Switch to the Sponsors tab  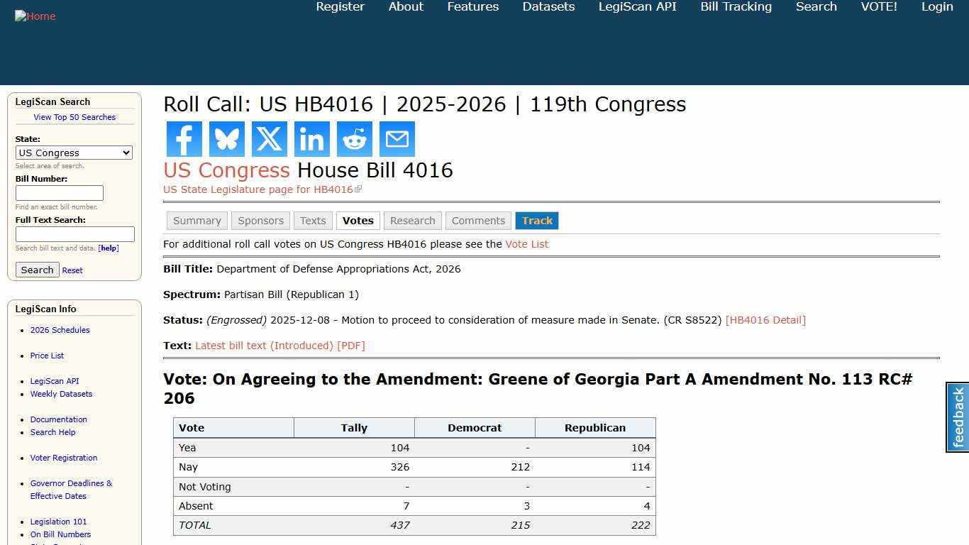pyautogui.click(x=260, y=221)
